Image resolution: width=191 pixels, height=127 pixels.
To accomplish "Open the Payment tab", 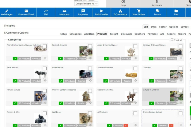I will click(152, 34).
